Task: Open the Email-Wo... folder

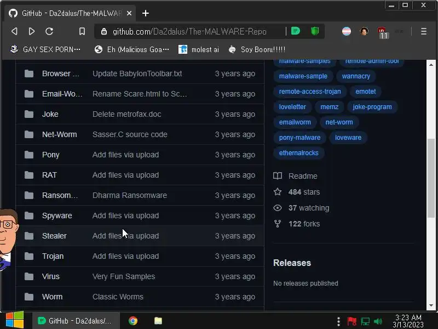Action: click(x=62, y=94)
